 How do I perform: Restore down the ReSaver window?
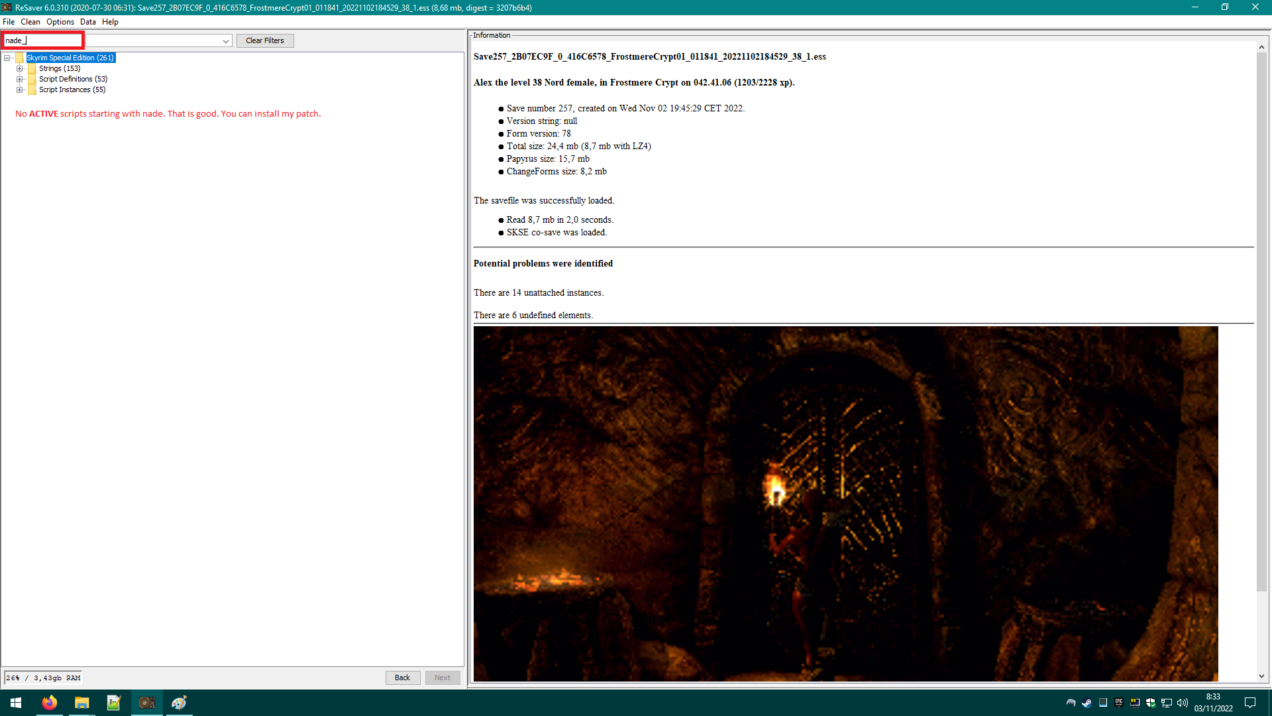pos(1225,7)
